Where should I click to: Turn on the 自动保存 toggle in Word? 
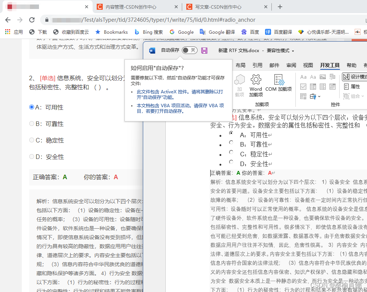(190, 50)
